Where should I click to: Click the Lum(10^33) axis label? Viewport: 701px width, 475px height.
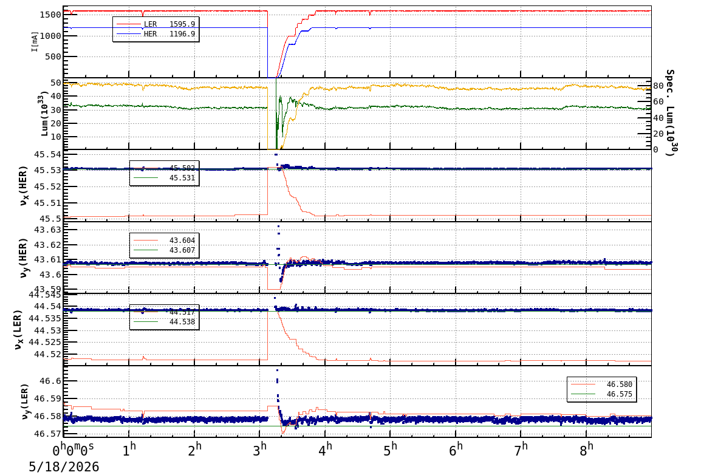point(44,114)
